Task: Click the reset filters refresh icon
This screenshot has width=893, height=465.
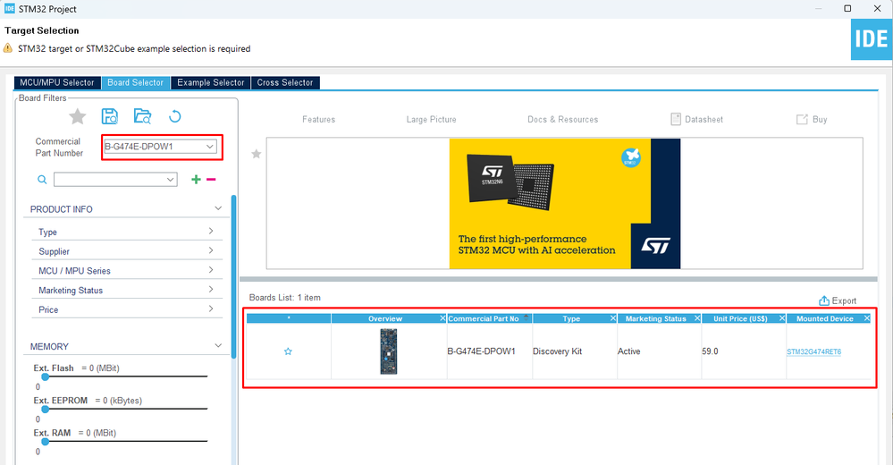Action: click(x=175, y=116)
